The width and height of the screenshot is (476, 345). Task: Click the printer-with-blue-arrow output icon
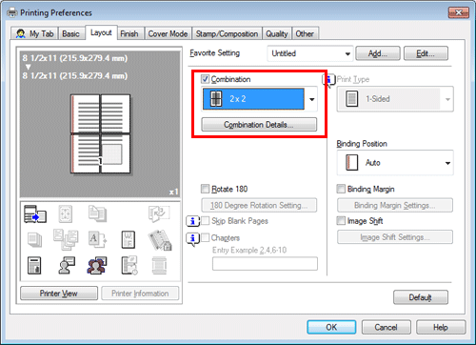click(x=35, y=213)
